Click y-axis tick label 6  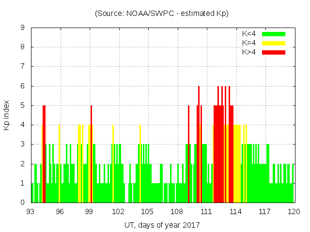23,86
